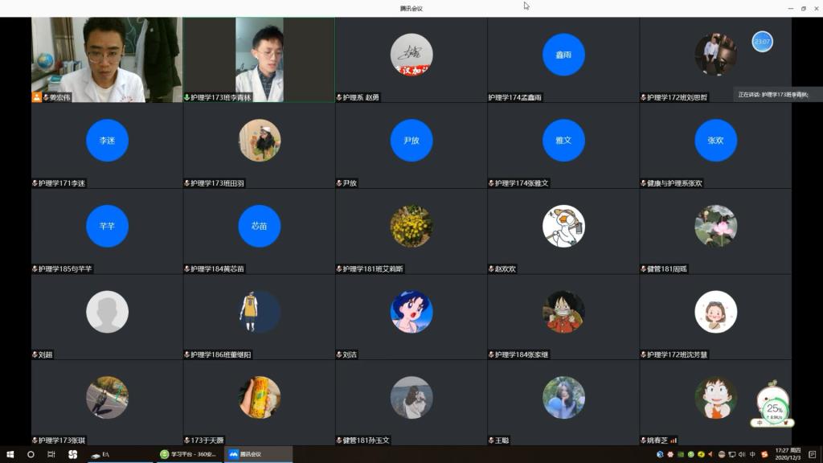Click the muted mic icon beside 护理学171李迷
The height and width of the screenshot is (463, 823).
35,183
